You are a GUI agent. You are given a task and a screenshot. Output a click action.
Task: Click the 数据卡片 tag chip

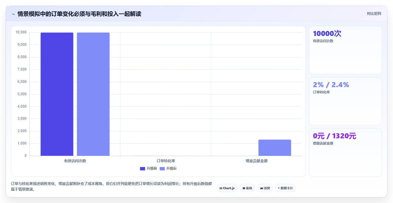(x=285, y=188)
